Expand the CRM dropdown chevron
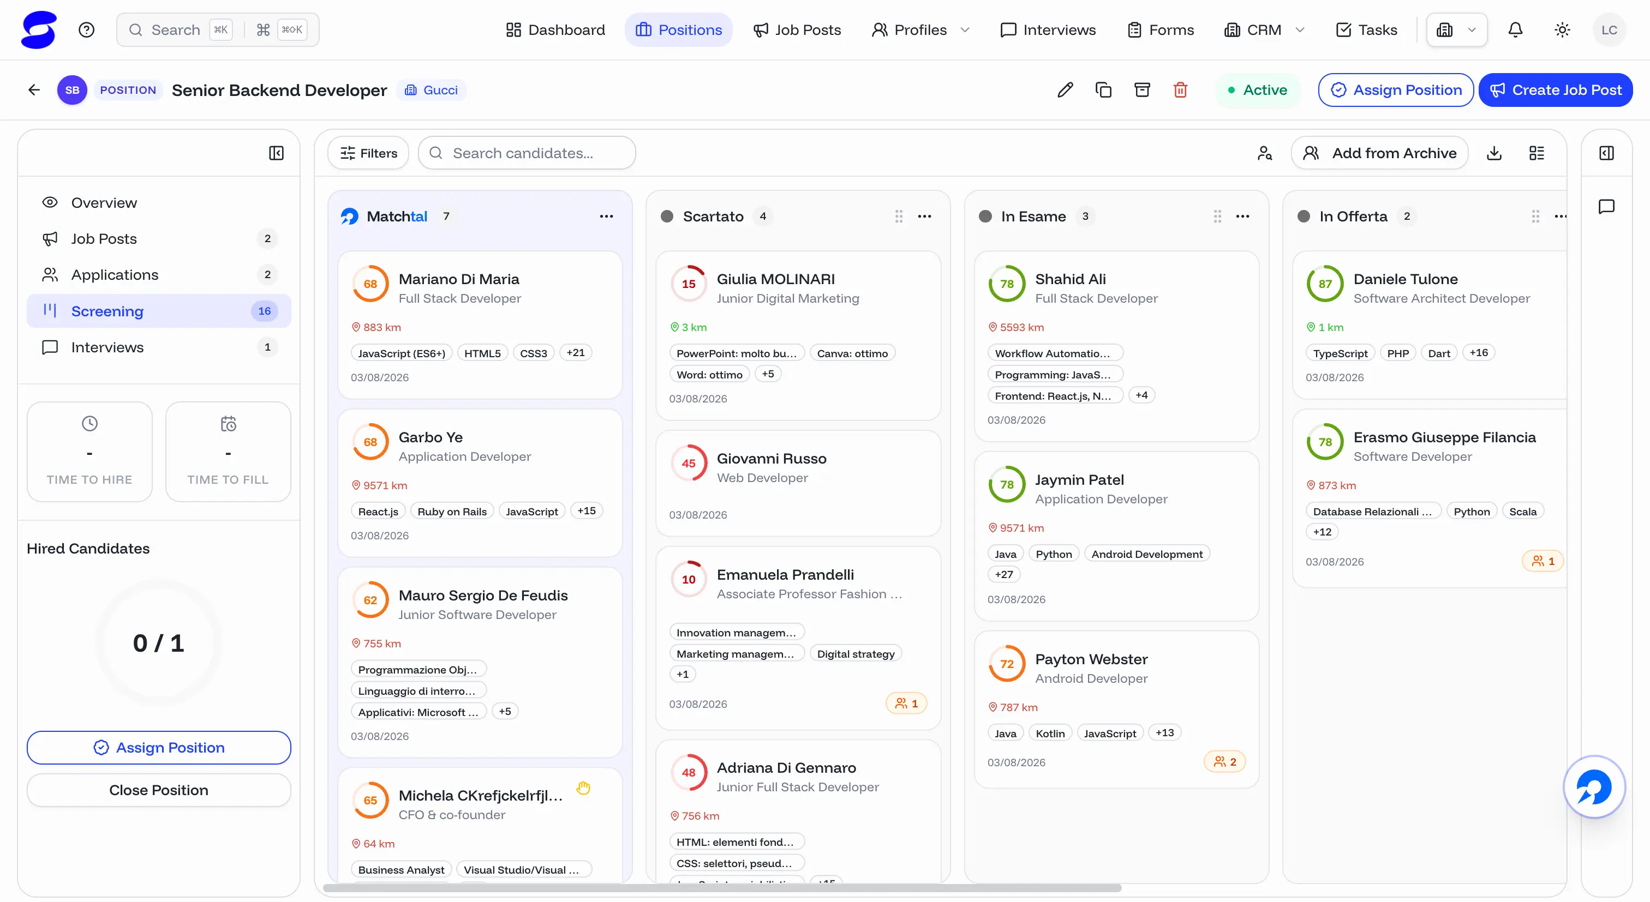1650x902 pixels. [1300, 30]
